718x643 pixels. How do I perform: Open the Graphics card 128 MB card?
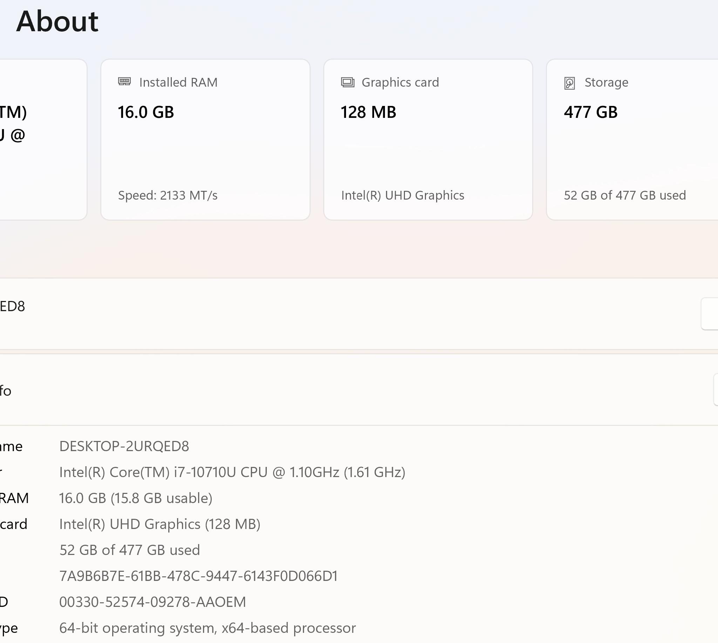pos(428,140)
